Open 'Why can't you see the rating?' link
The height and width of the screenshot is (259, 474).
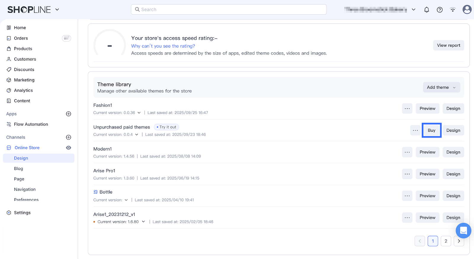pos(163,46)
